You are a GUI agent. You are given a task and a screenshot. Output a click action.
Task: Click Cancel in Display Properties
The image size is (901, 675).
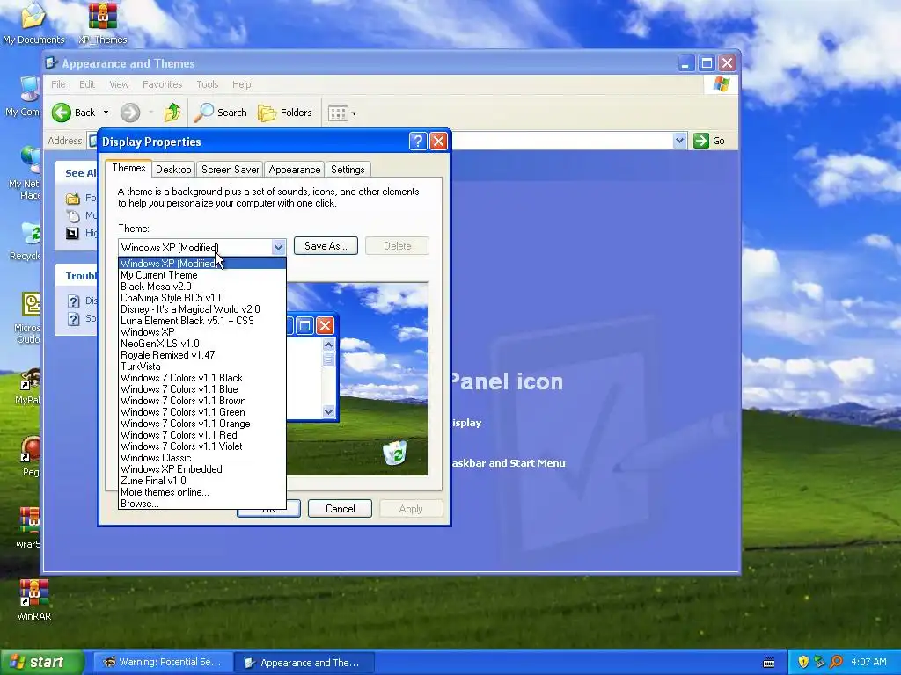(x=341, y=509)
